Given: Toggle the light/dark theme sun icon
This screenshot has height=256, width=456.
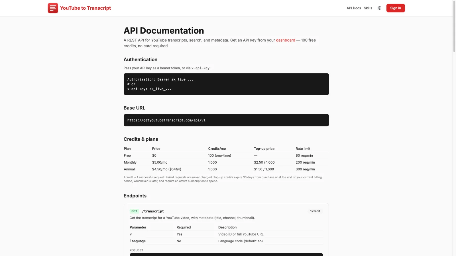Looking at the screenshot, I should [x=379, y=8].
